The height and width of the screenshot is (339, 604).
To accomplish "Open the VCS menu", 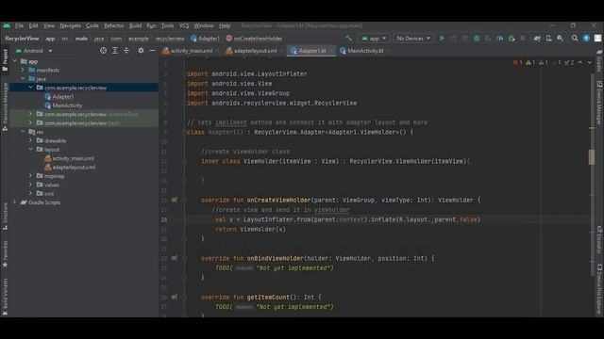I will pos(184,25).
